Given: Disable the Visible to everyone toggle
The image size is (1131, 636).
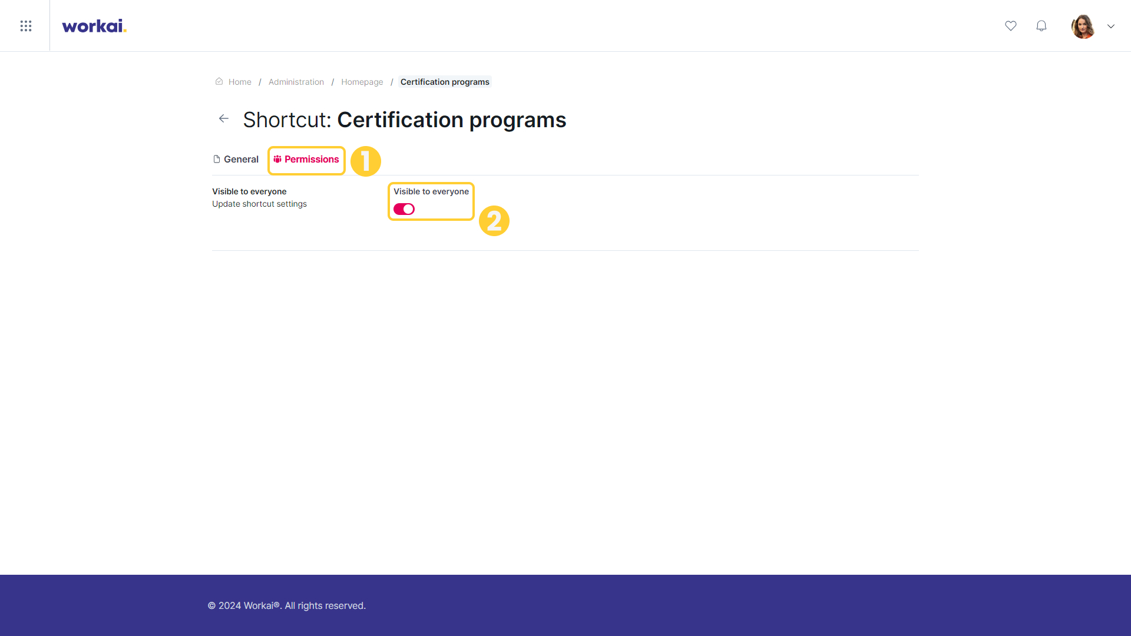Looking at the screenshot, I should click(404, 209).
